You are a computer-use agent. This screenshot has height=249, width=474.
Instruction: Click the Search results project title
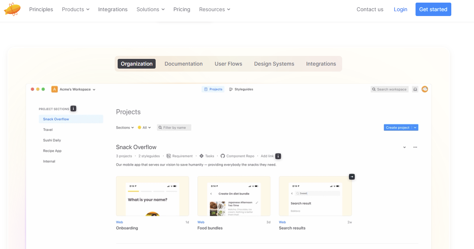click(x=292, y=228)
